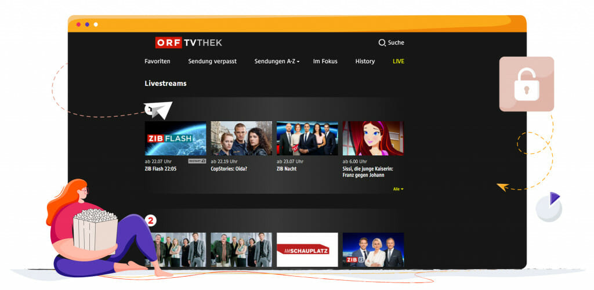594x290 pixels.
Task: Click the Suche magnifier search icon
Action: click(382, 43)
